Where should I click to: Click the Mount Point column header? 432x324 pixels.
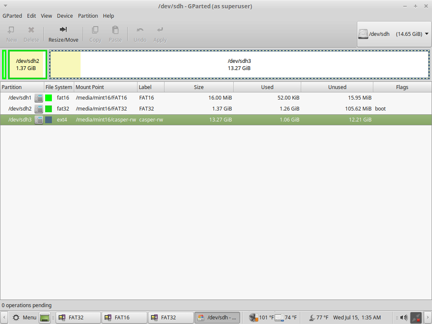pos(105,87)
